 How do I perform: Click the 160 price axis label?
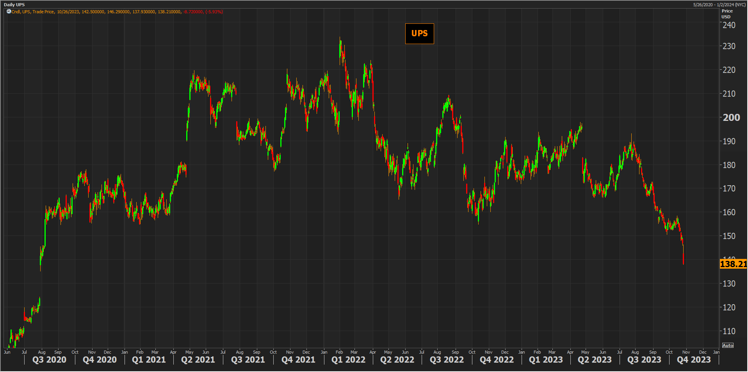tap(728, 213)
